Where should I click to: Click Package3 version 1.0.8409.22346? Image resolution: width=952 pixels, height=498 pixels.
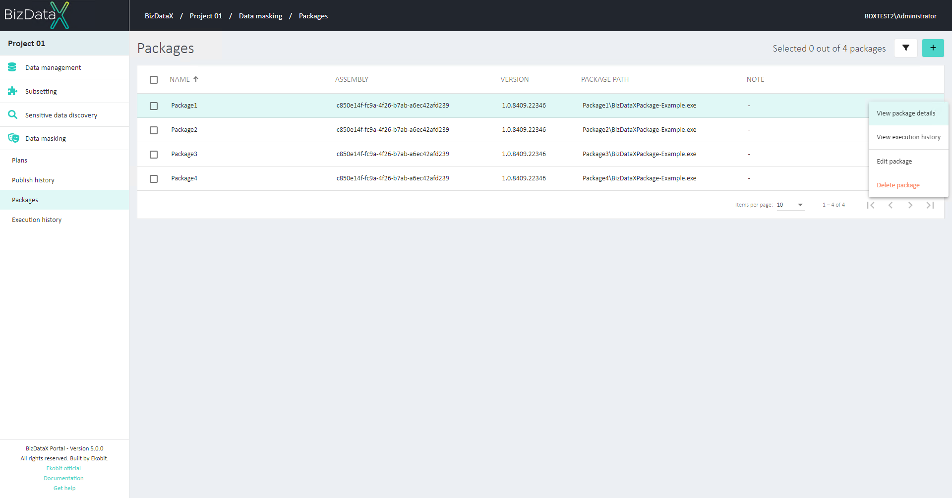tap(524, 154)
